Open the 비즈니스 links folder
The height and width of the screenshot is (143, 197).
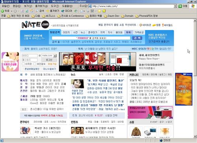pyautogui.click(x=49, y=16)
